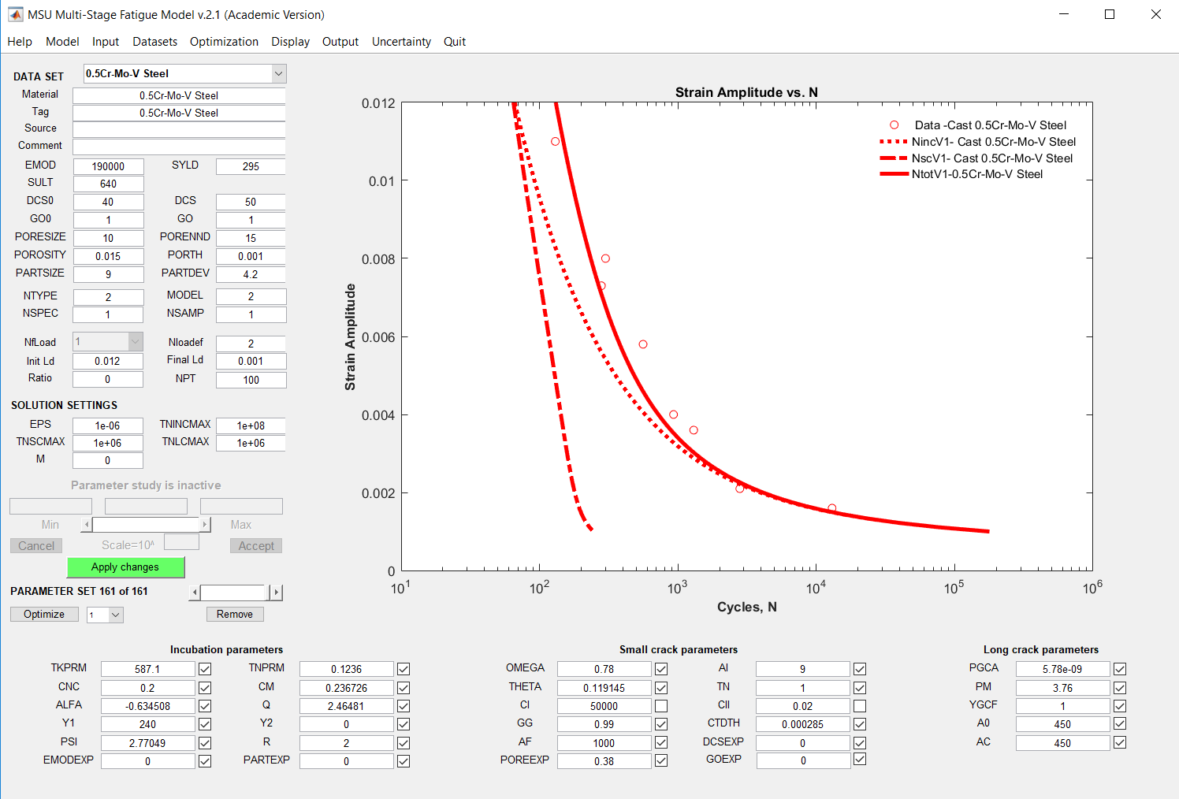Open the Optimization menu
The width and height of the screenshot is (1179, 799).
224,42
